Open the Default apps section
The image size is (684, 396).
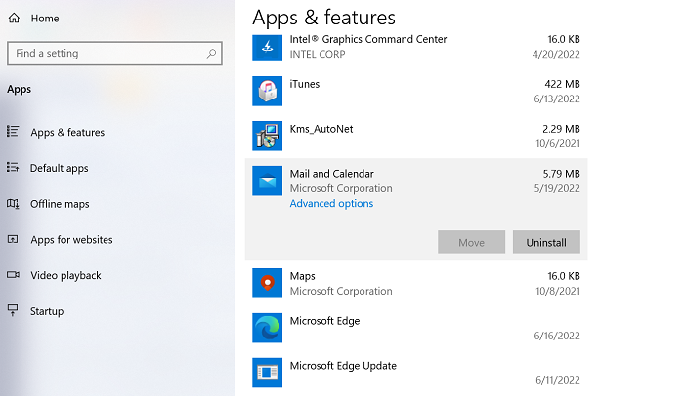(x=59, y=168)
